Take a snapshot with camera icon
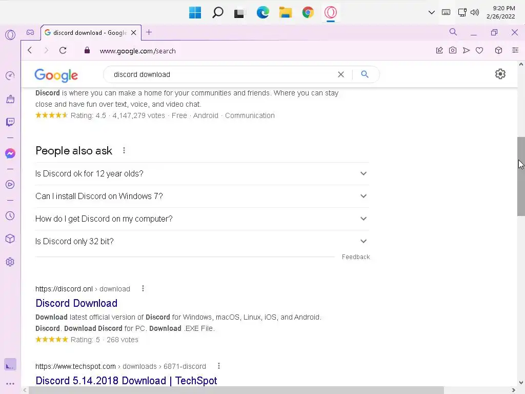The height and width of the screenshot is (394, 525). (x=453, y=51)
